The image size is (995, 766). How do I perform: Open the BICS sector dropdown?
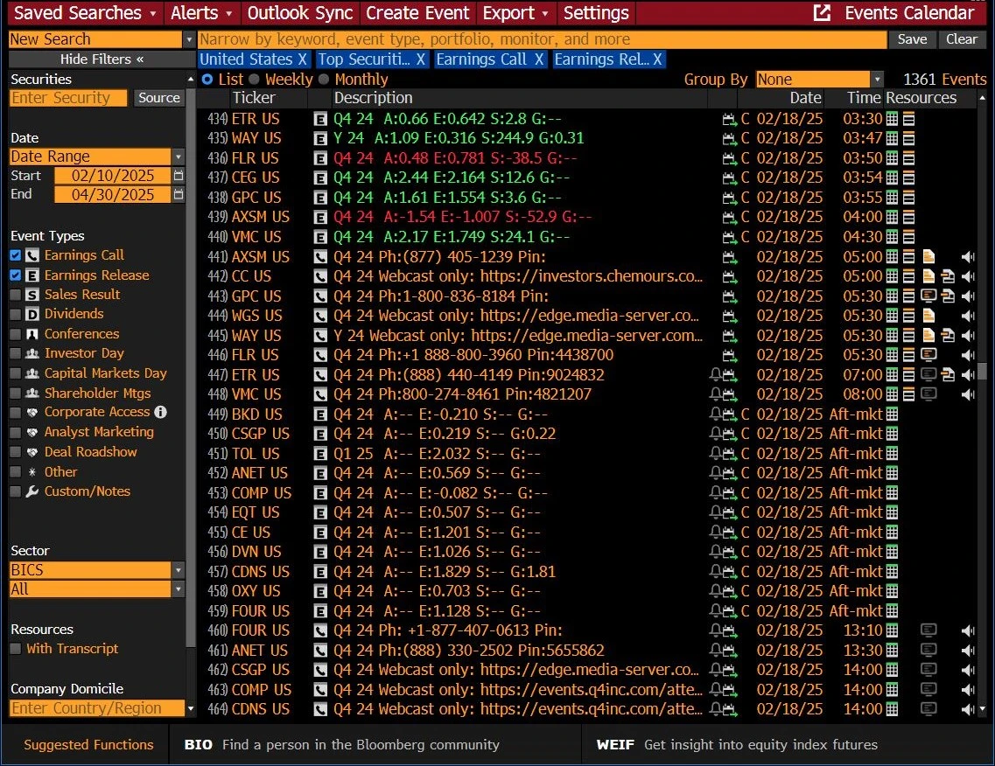pyautogui.click(x=179, y=570)
